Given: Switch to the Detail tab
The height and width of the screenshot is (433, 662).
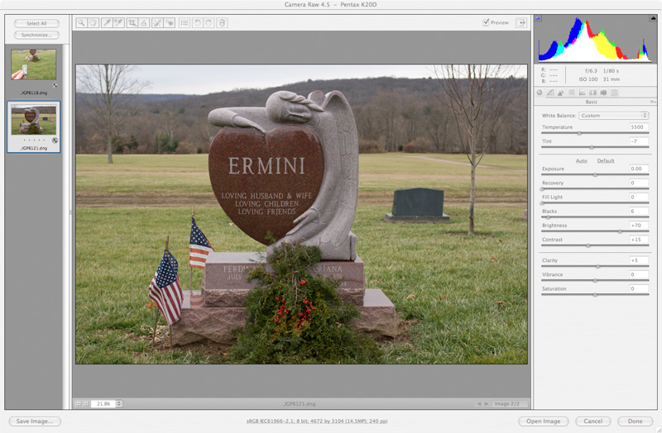Looking at the screenshot, I should pyautogui.click(x=560, y=93).
